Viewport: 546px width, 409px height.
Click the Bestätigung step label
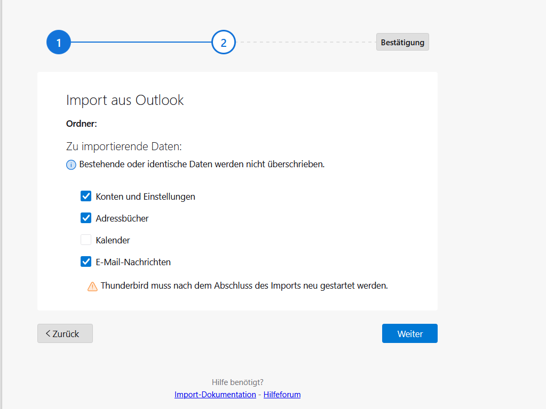(402, 42)
